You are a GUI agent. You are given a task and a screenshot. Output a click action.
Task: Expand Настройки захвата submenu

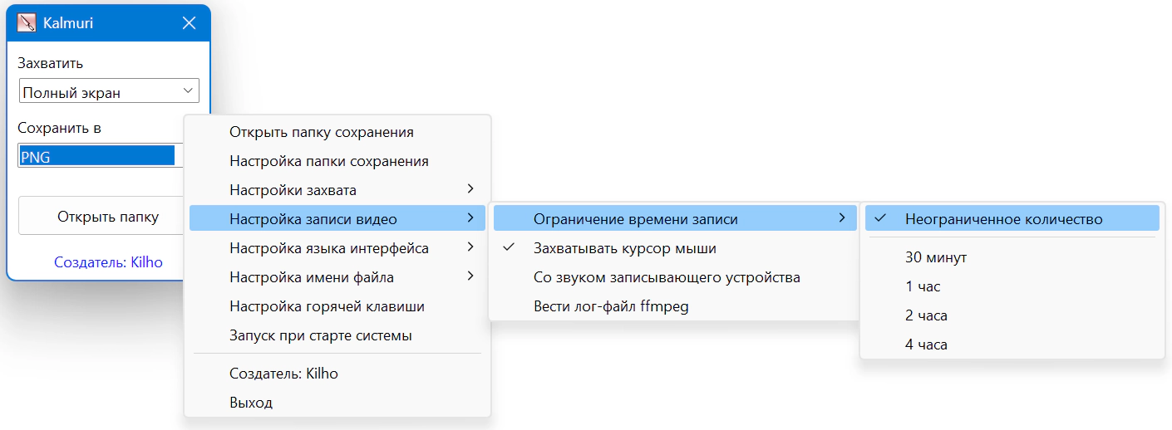(337, 190)
